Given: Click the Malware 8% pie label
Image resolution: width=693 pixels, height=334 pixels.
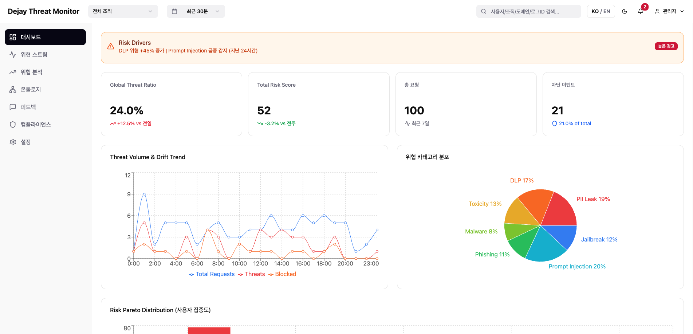Looking at the screenshot, I should point(481,232).
